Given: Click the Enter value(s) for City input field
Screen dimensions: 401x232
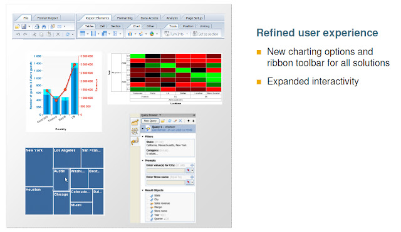Looking at the screenshot, I should (x=165, y=171).
